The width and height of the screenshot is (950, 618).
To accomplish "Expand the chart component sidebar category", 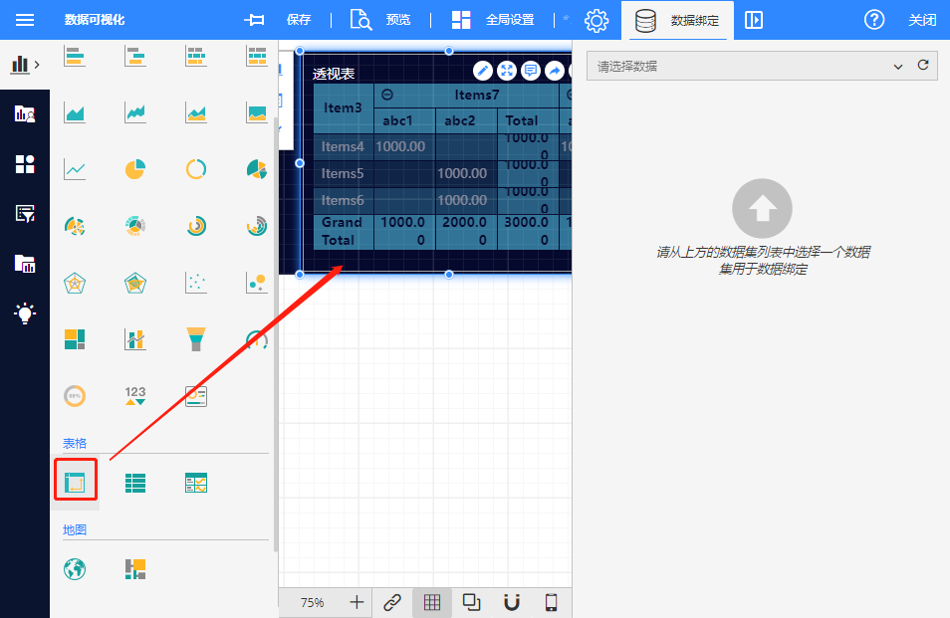I will tap(25, 65).
